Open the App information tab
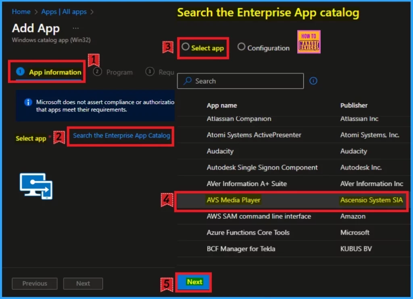Screen dimensions: 413x299 [x=49, y=72]
